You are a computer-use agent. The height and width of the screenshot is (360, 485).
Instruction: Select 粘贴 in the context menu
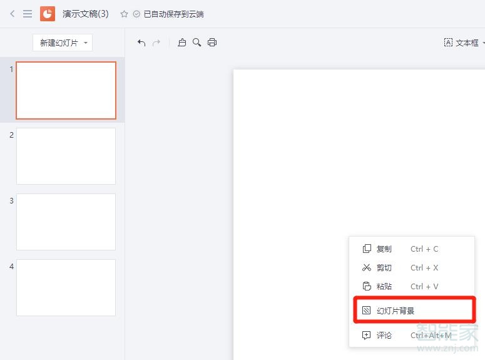coord(384,286)
